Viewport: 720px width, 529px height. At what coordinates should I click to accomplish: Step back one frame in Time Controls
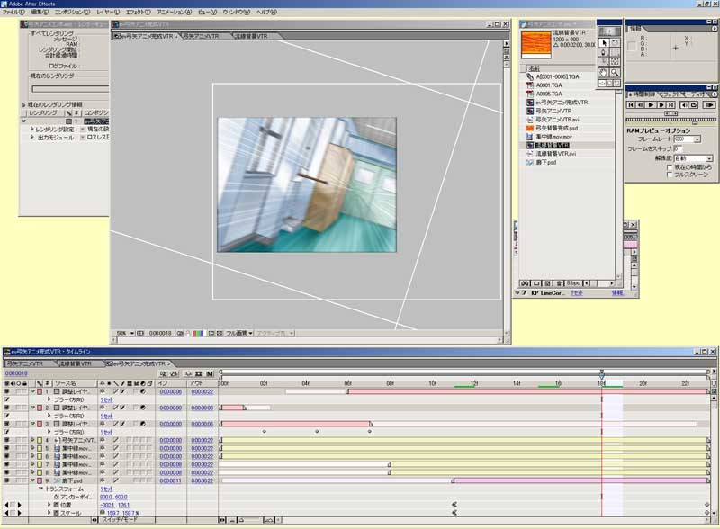[641, 105]
